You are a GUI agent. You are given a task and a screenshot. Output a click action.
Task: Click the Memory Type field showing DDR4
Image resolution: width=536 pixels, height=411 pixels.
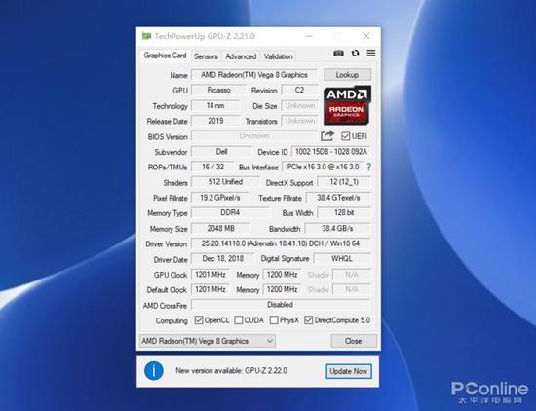pyautogui.click(x=230, y=212)
